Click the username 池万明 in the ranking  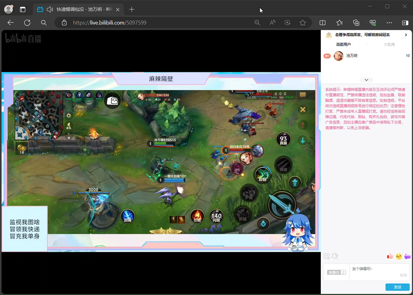[x=352, y=56]
